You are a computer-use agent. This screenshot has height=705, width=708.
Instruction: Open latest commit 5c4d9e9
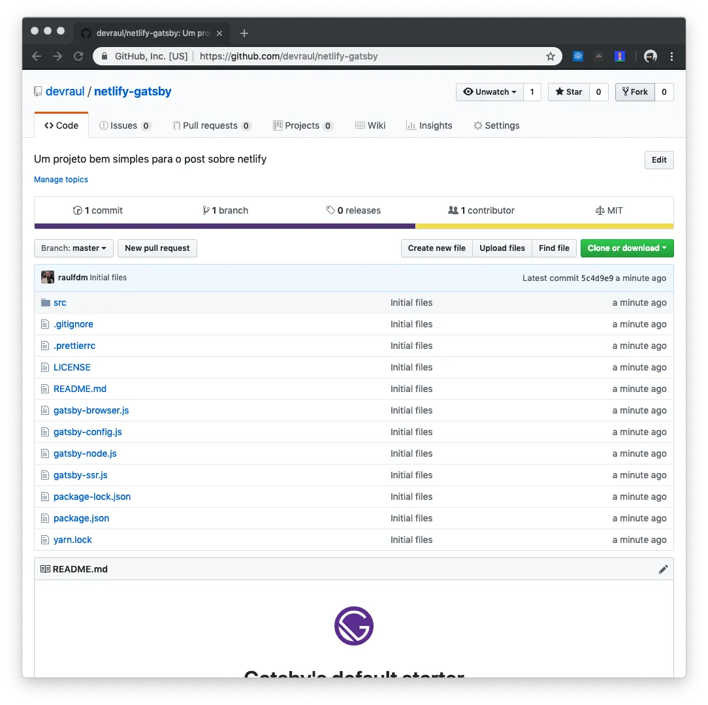coord(597,278)
